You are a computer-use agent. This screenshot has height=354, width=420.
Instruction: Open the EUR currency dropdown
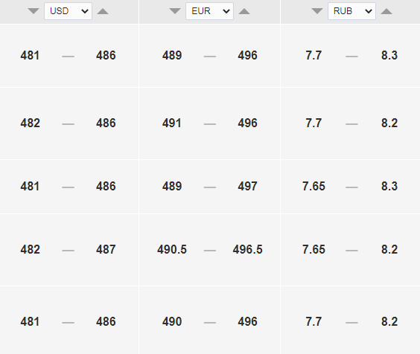click(209, 11)
